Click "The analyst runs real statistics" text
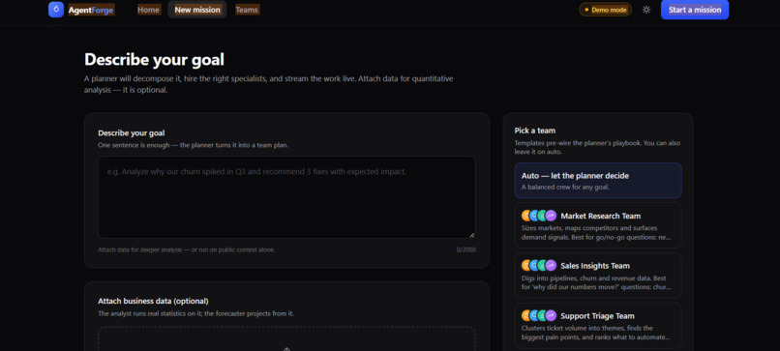The height and width of the screenshot is (351, 780). (196, 313)
